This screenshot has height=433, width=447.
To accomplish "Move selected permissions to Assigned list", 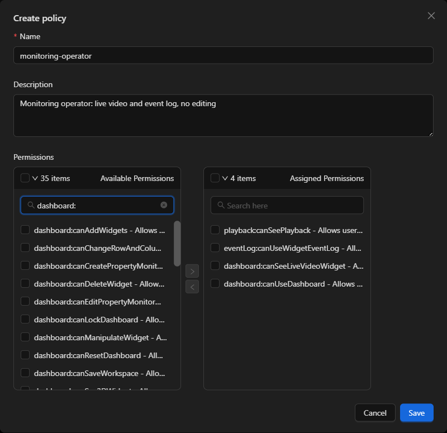I will [192, 271].
